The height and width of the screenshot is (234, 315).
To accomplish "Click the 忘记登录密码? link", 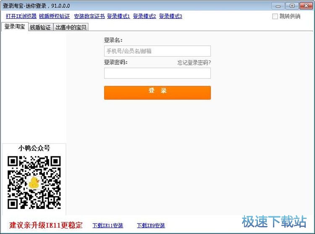I will (194, 62).
